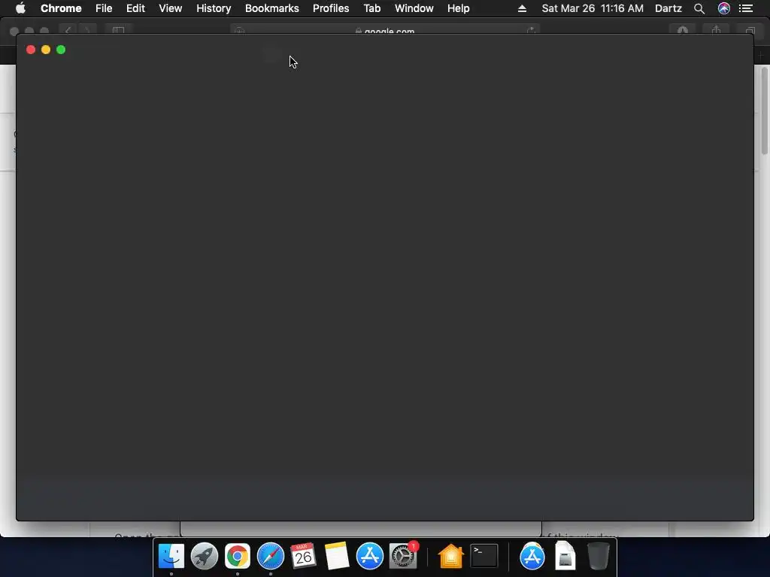Open the Window menu
Image resolution: width=770 pixels, height=577 pixels.
(414, 8)
